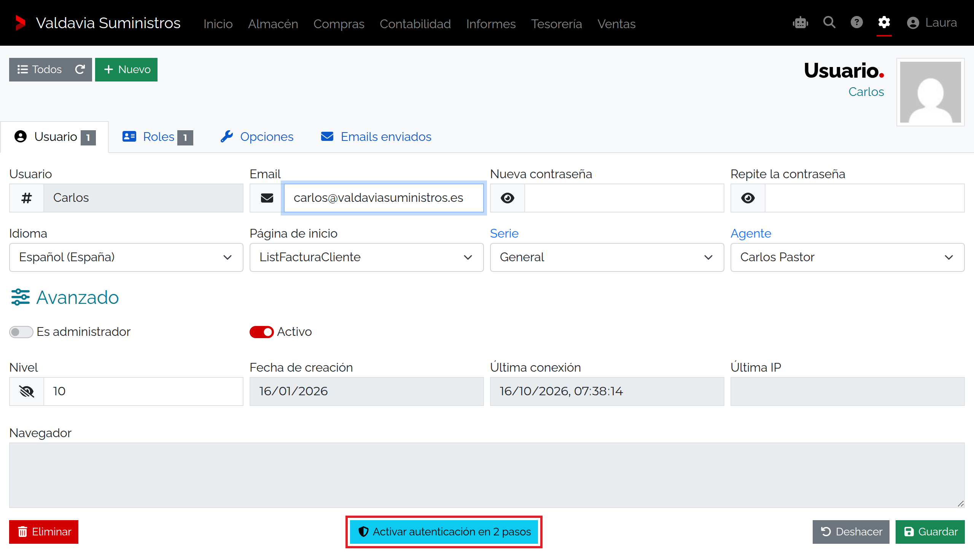Open the Laura user menu
Viewport: 974px width, 559px height.
pyautogui.click(x=932, y=22)
